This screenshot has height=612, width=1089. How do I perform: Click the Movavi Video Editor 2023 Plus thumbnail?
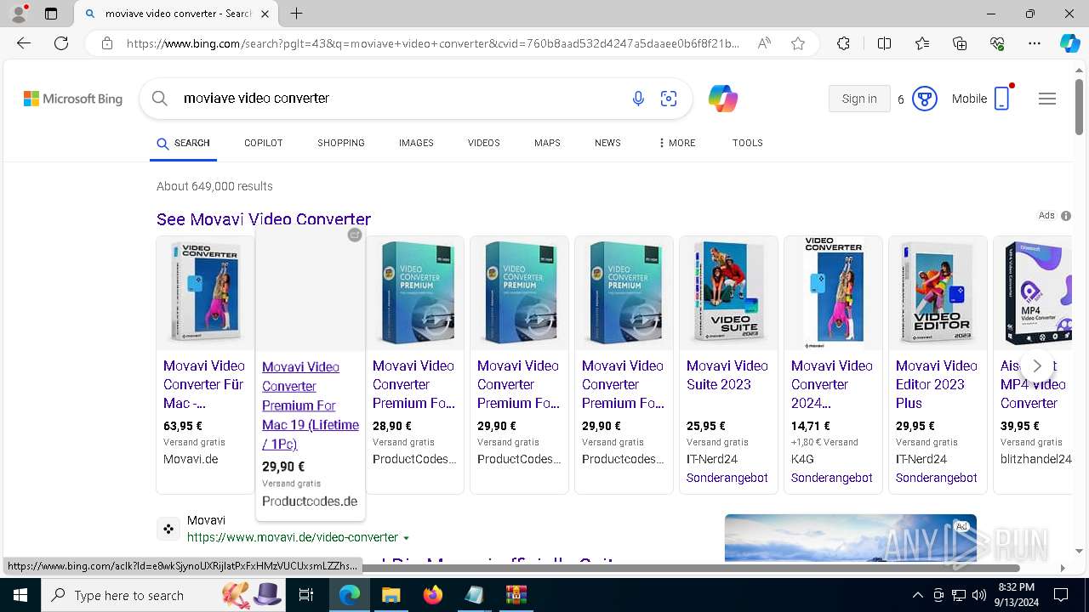(x=938, y=293)
